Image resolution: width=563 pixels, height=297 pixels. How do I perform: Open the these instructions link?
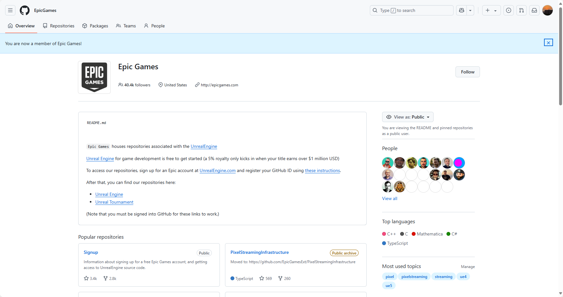(323, 170)
